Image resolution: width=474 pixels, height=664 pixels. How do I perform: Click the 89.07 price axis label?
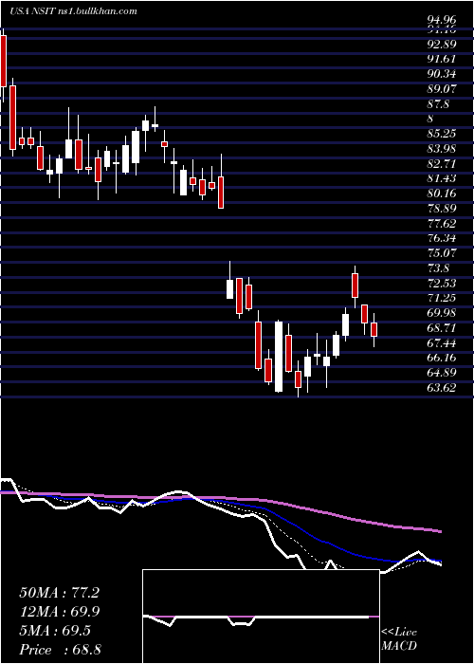coord(442,89)
